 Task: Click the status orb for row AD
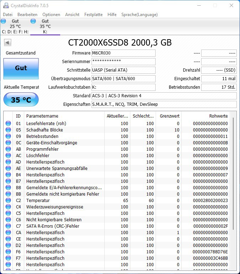(x=8, y=162)
